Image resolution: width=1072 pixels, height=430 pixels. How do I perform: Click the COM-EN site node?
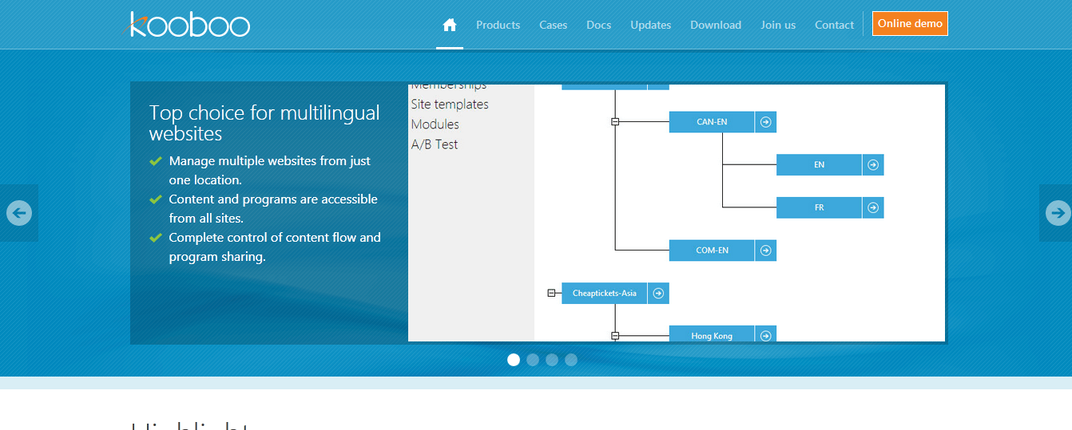[711, 251]
